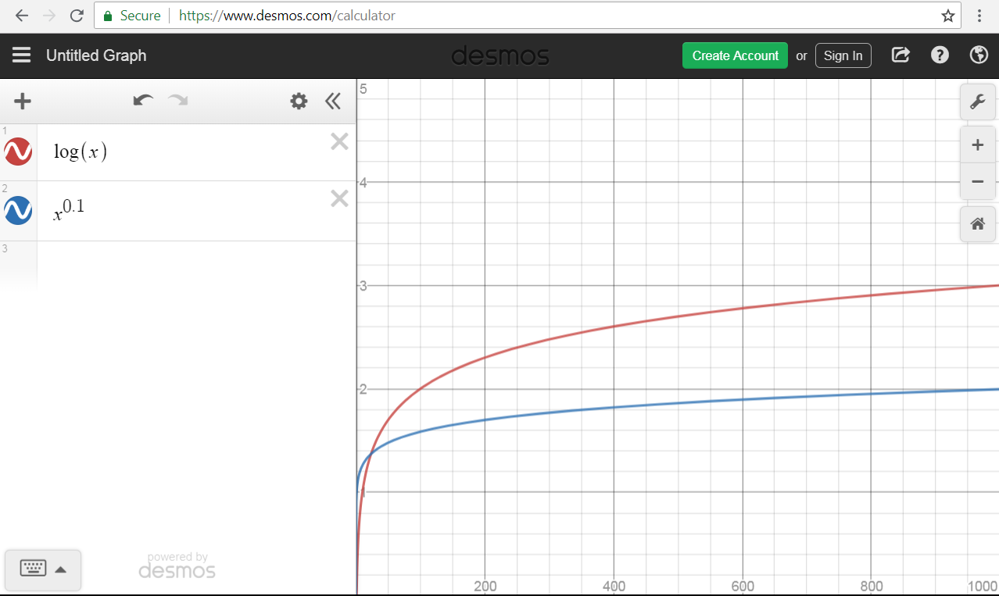The width and height of the screenshot is (999, 596).
Task: Reload the page
Action: [x=76, y=16]
